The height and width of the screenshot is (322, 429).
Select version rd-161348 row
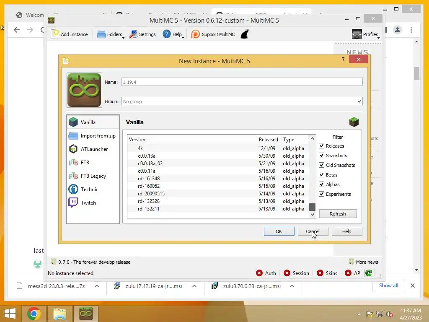[x=218, y=178]
